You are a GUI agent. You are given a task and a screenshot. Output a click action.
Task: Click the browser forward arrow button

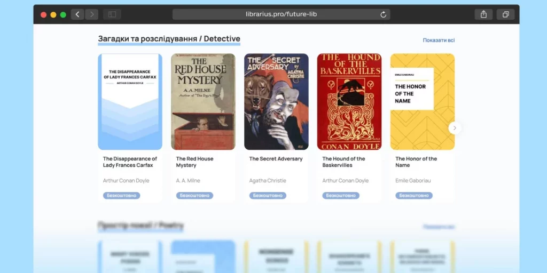click(92, 14)
